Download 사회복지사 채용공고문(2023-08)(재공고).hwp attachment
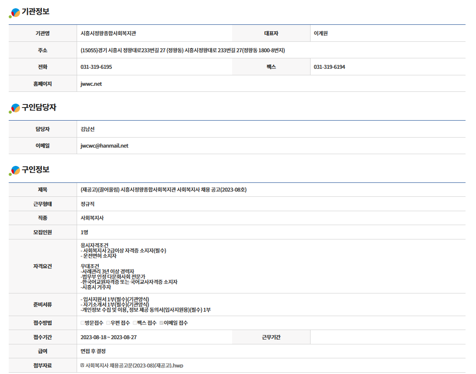Screen dimensions: 476x374 pos(134,365)
